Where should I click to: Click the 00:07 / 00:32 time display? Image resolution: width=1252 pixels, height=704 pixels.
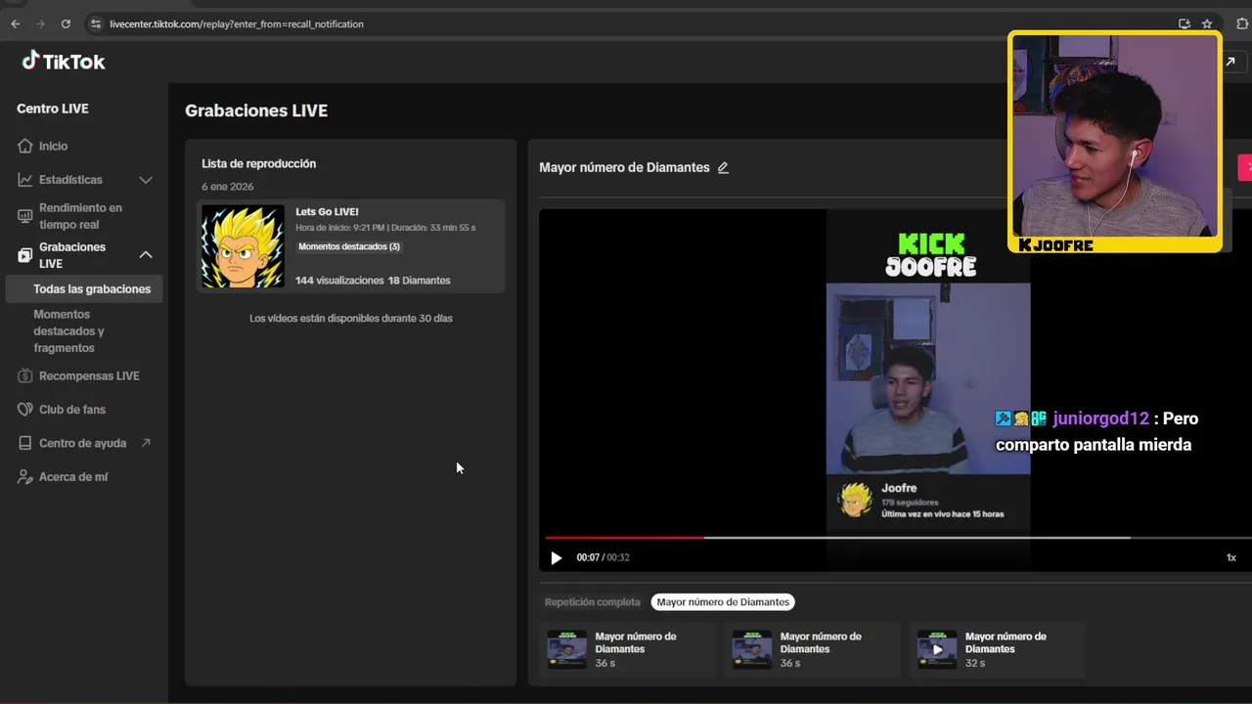point(603,557)
